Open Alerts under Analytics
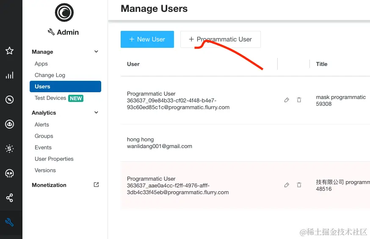The width and height of the screenshot is (370, 239). click(x=42, y=124)
